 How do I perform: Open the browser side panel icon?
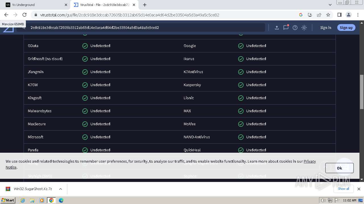339,15
